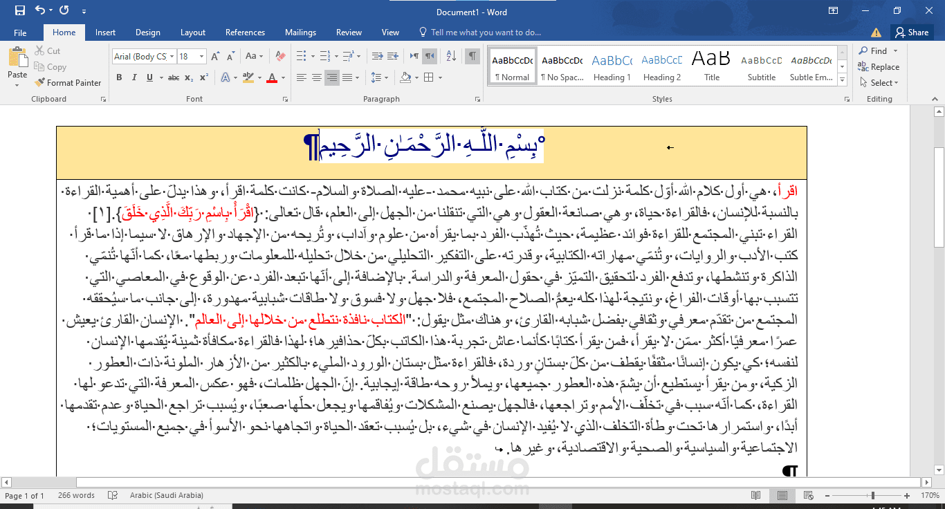The width and height of the screenshot is (945, 509).
Task: Click spelling proofing icon in status bar
Action: 113,495
